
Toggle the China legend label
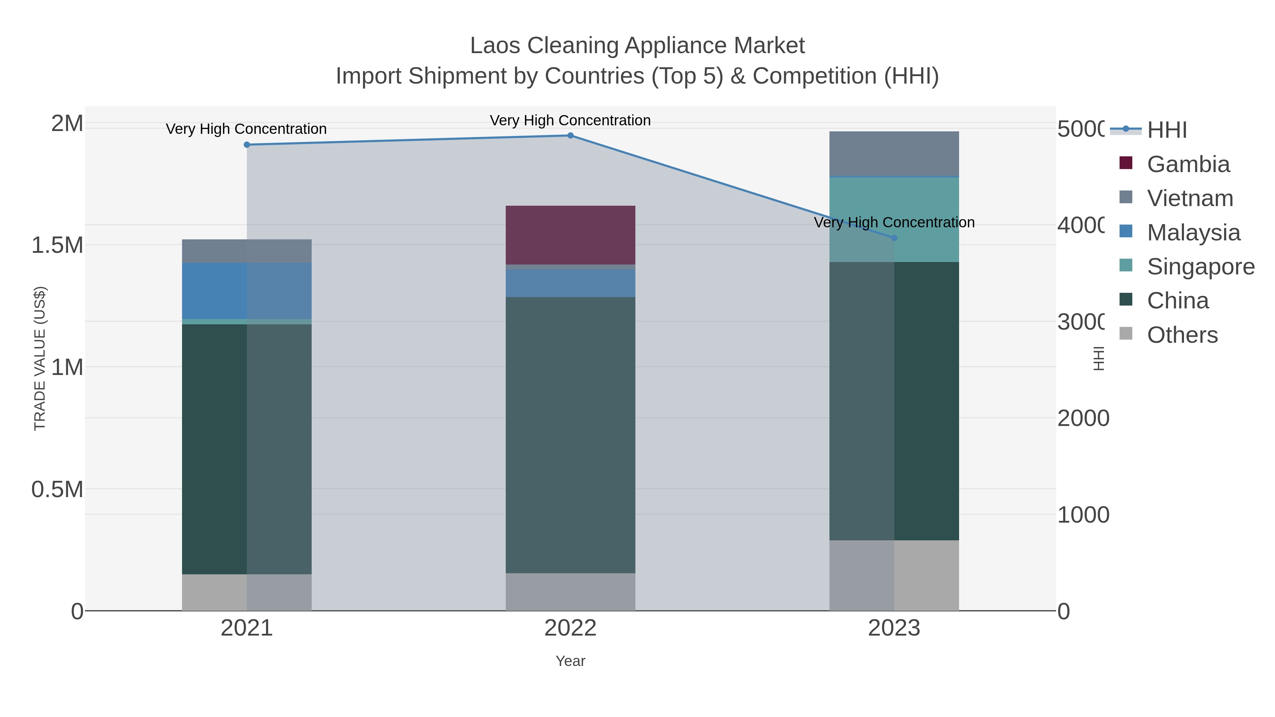1178,301
